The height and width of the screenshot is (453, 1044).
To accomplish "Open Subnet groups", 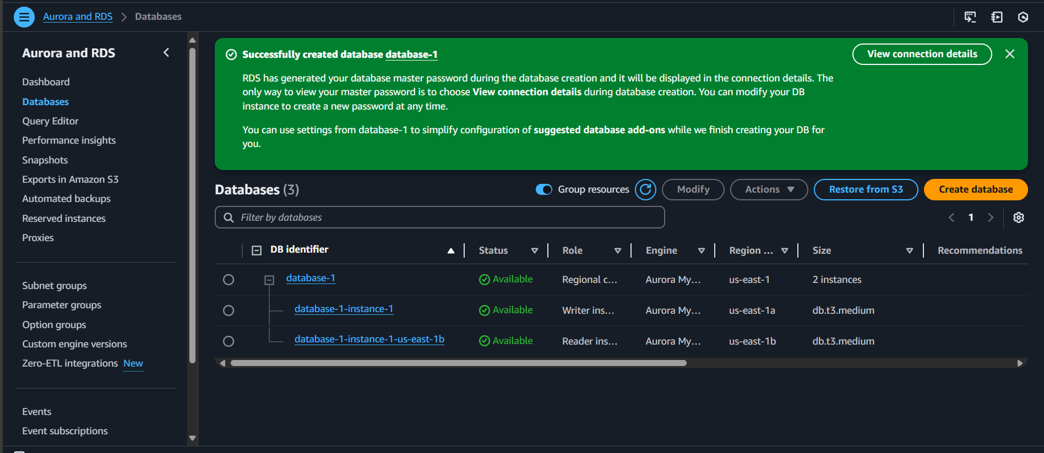I will (x=54, y=286).
